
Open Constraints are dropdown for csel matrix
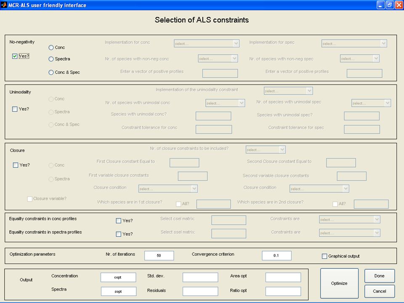(350, 219)
